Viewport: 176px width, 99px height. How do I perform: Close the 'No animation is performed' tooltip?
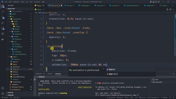pos(104,68)
